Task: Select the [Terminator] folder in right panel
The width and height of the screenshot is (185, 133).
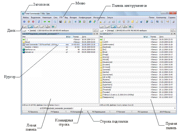Action: (138, 87)
